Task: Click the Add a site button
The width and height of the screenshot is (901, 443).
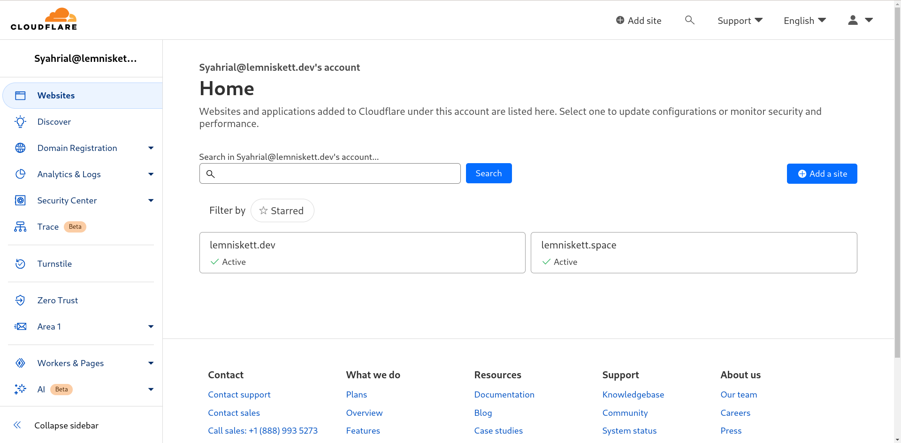Action: click(x=822, y=174)
